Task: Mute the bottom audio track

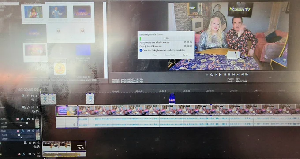Action: point(30,154)
